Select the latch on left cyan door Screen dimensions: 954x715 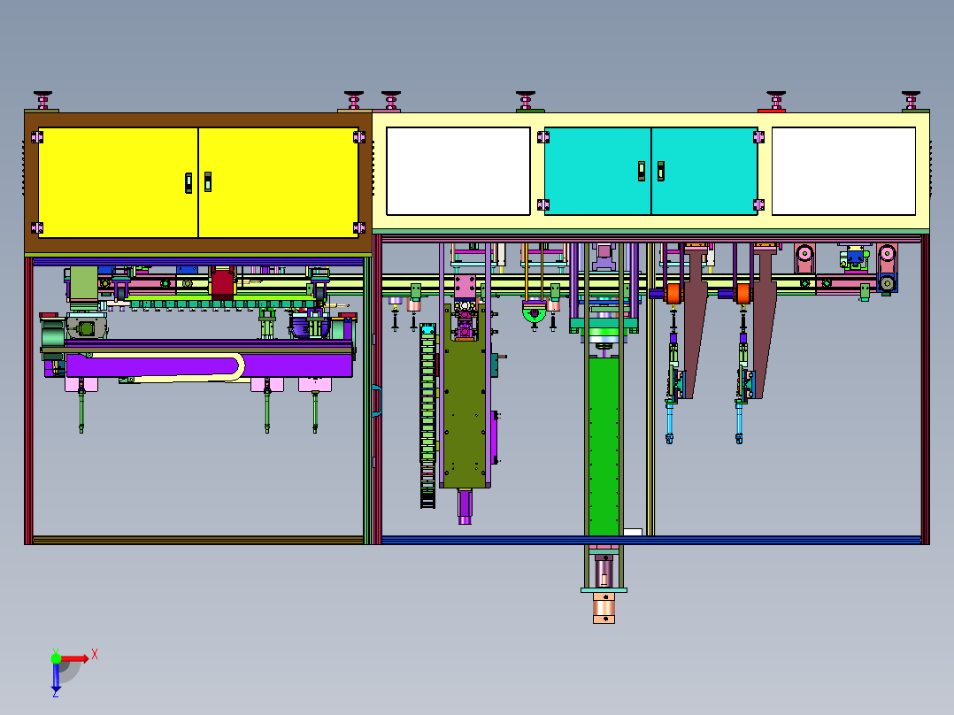pyautogui.click(x=642, y=171)
